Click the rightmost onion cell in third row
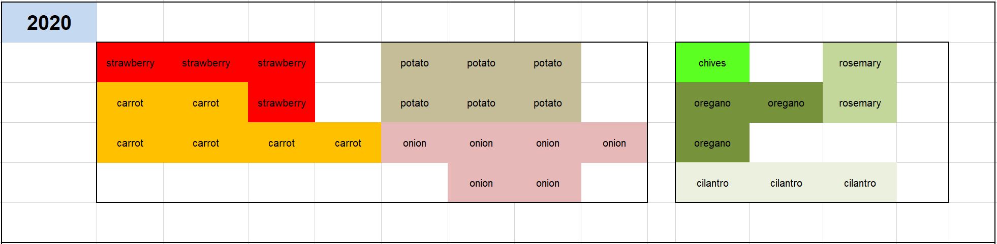Viewport: 997px width, 244px height. [614, 143]
